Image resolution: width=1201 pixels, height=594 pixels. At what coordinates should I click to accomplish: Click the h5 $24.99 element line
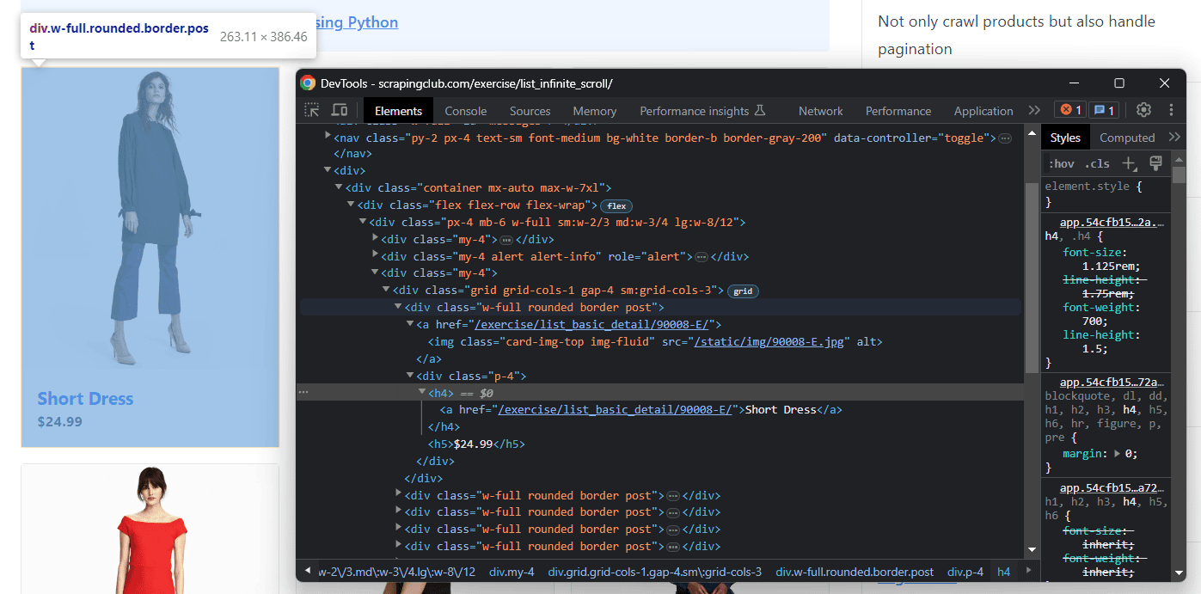(476, 444)
